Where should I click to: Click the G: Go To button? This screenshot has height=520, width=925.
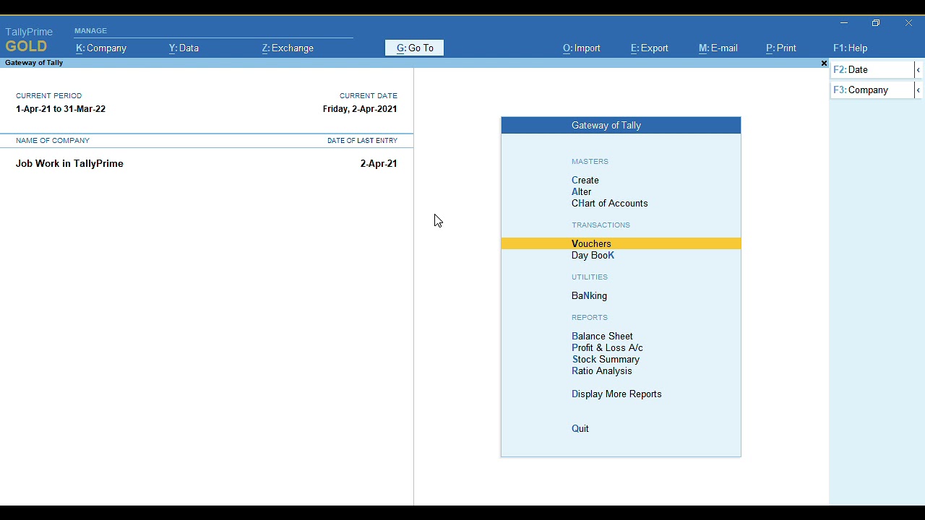(415, 48)
